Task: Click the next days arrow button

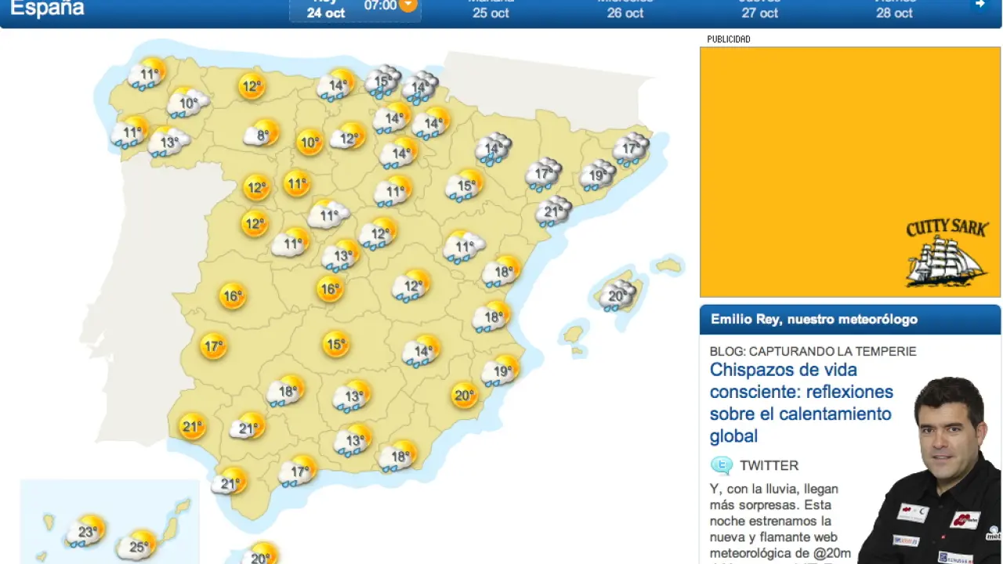Action: click(x=979, y=5)
